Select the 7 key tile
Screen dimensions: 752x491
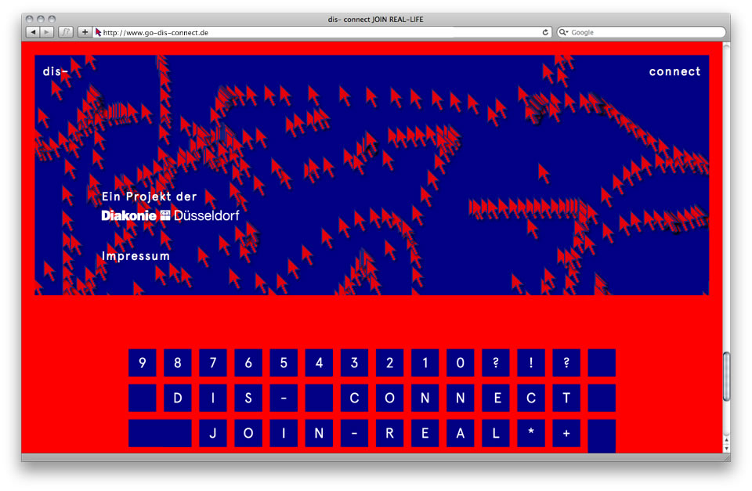[x=213, y=363]
